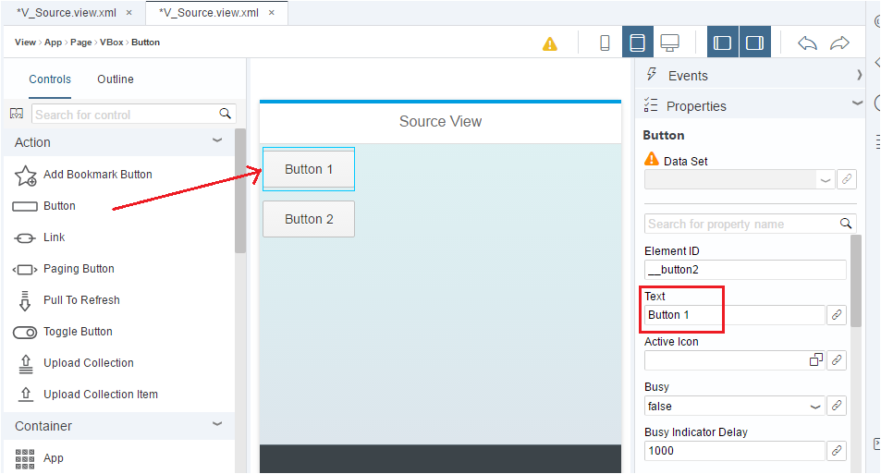Select the second V_Source.view.xml file tab

pyautogui.click(x=208, y=12)
